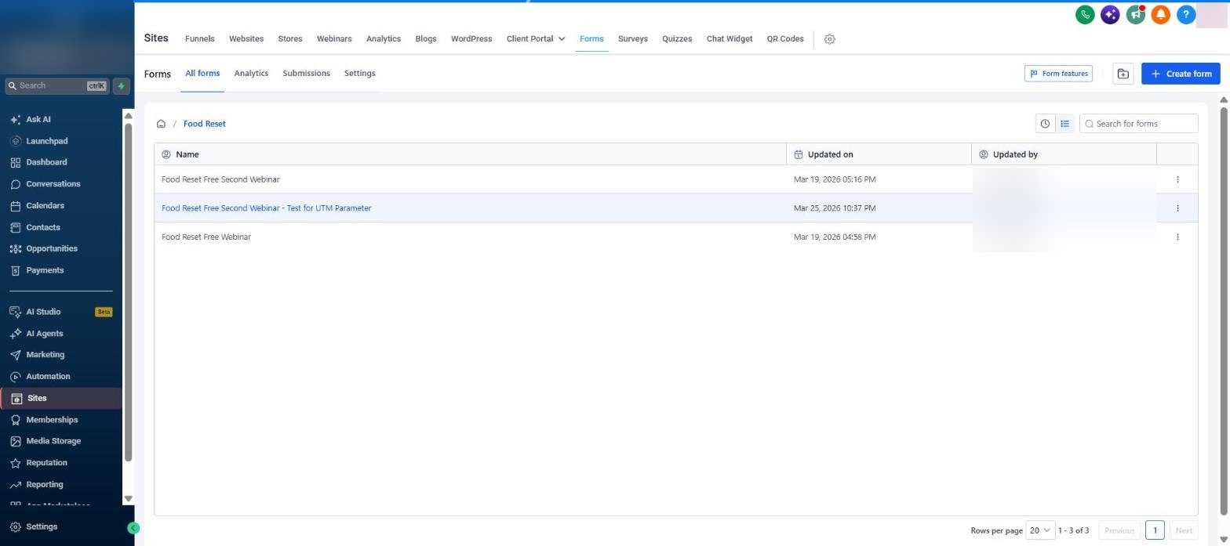Collapse sidebar with green arrow icon
The height and width of the screenshot is (546, 1230).
(133, 528)
